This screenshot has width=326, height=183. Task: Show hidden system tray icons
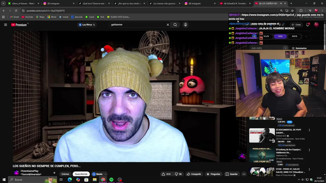coord(299,180)
